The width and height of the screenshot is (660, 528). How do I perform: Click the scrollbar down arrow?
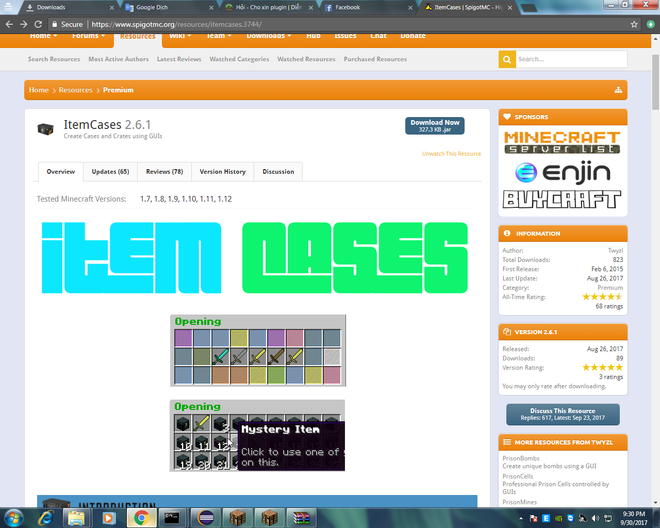655,503
